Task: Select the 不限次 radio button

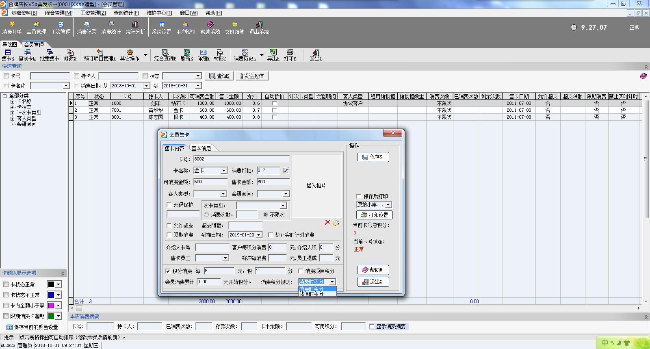Action: point(265,215)
